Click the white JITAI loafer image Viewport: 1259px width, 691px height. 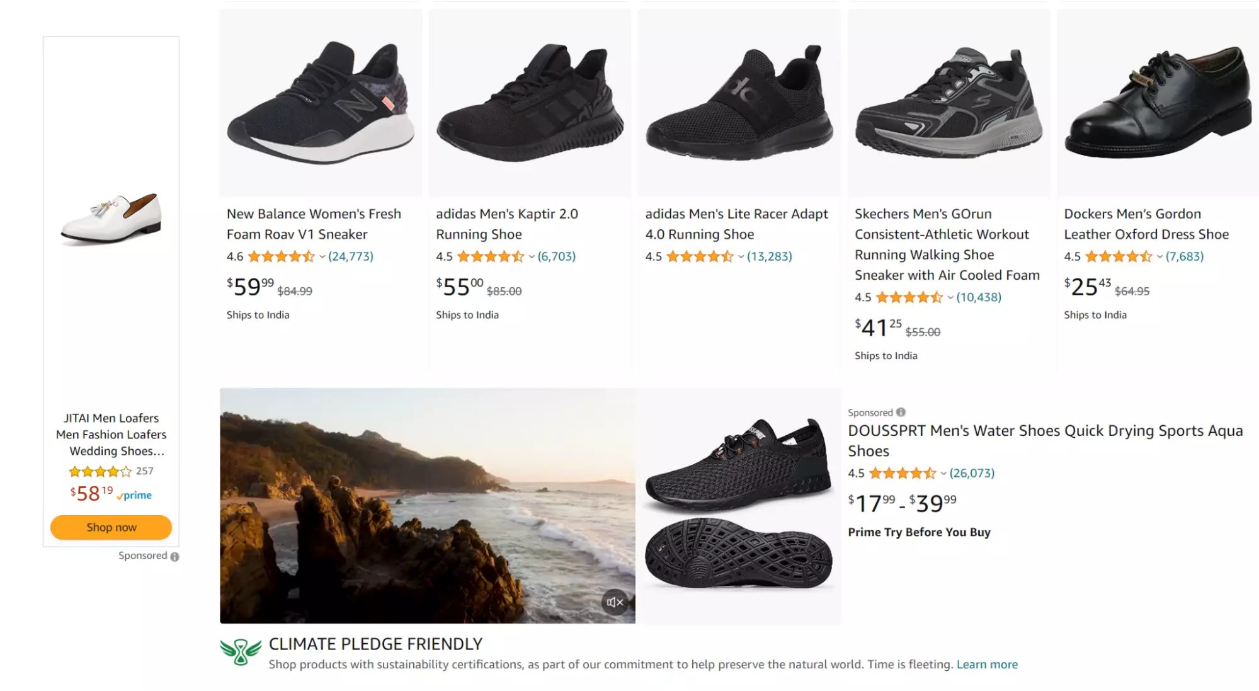(x=111, y=219)
